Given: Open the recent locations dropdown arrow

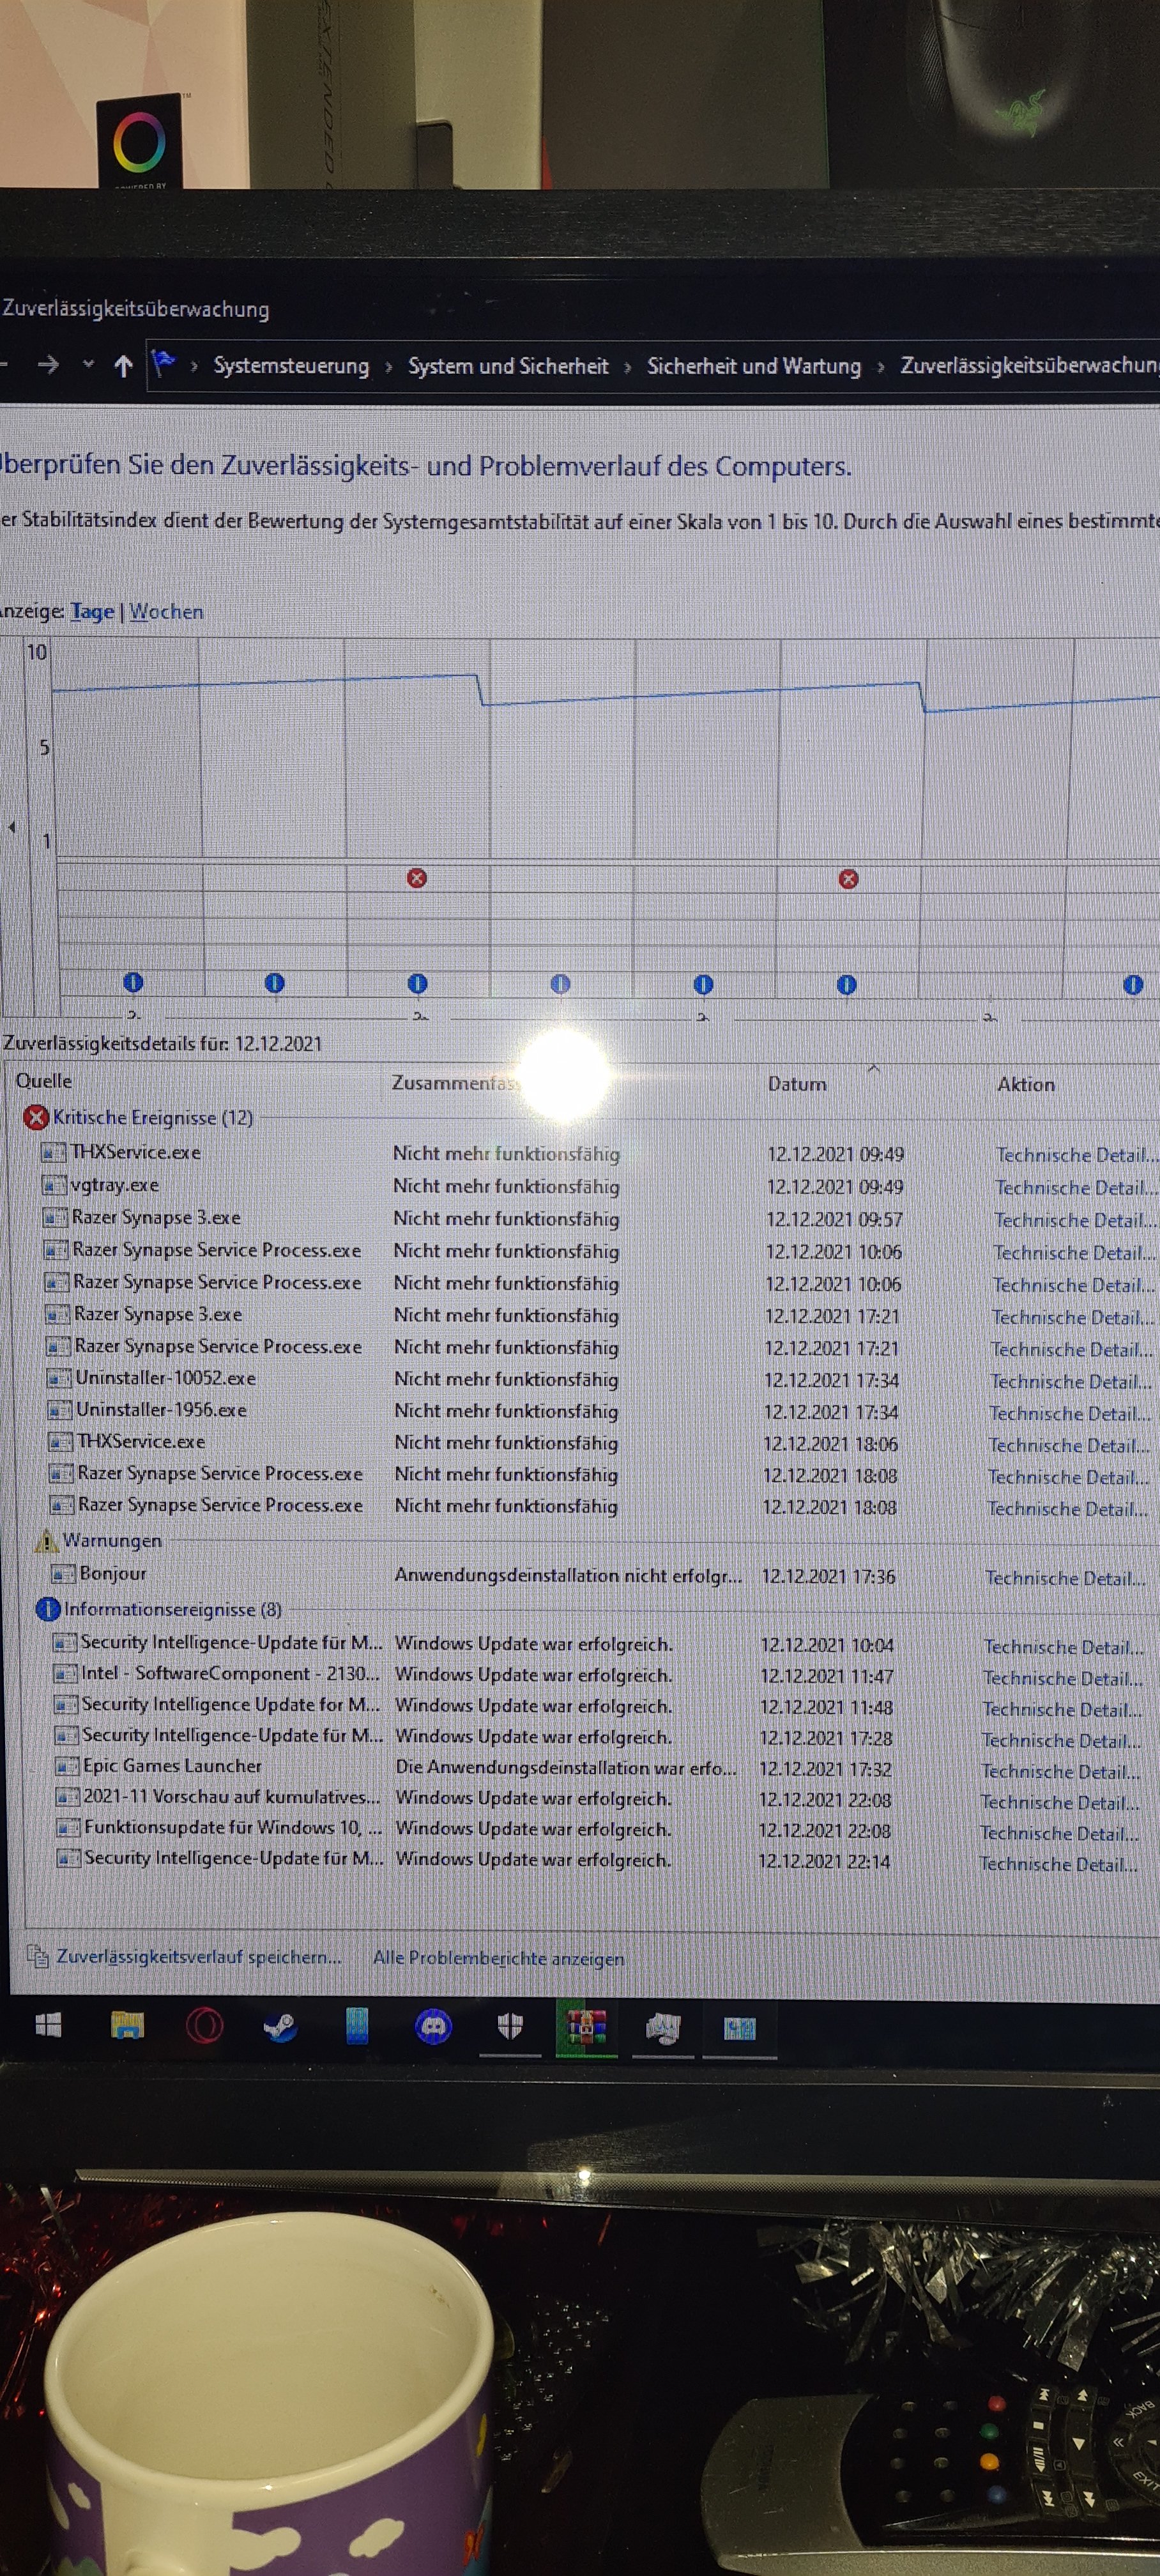Looking at the screenshot, I should tap(88, 364).
